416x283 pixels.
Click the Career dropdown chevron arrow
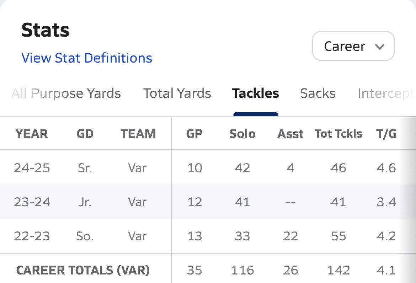(379, 47)
